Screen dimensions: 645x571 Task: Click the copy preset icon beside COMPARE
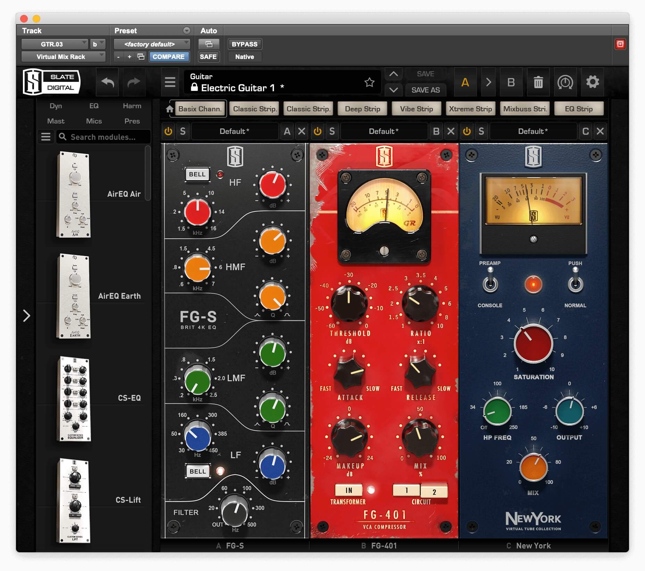click(x=141, y=57)
